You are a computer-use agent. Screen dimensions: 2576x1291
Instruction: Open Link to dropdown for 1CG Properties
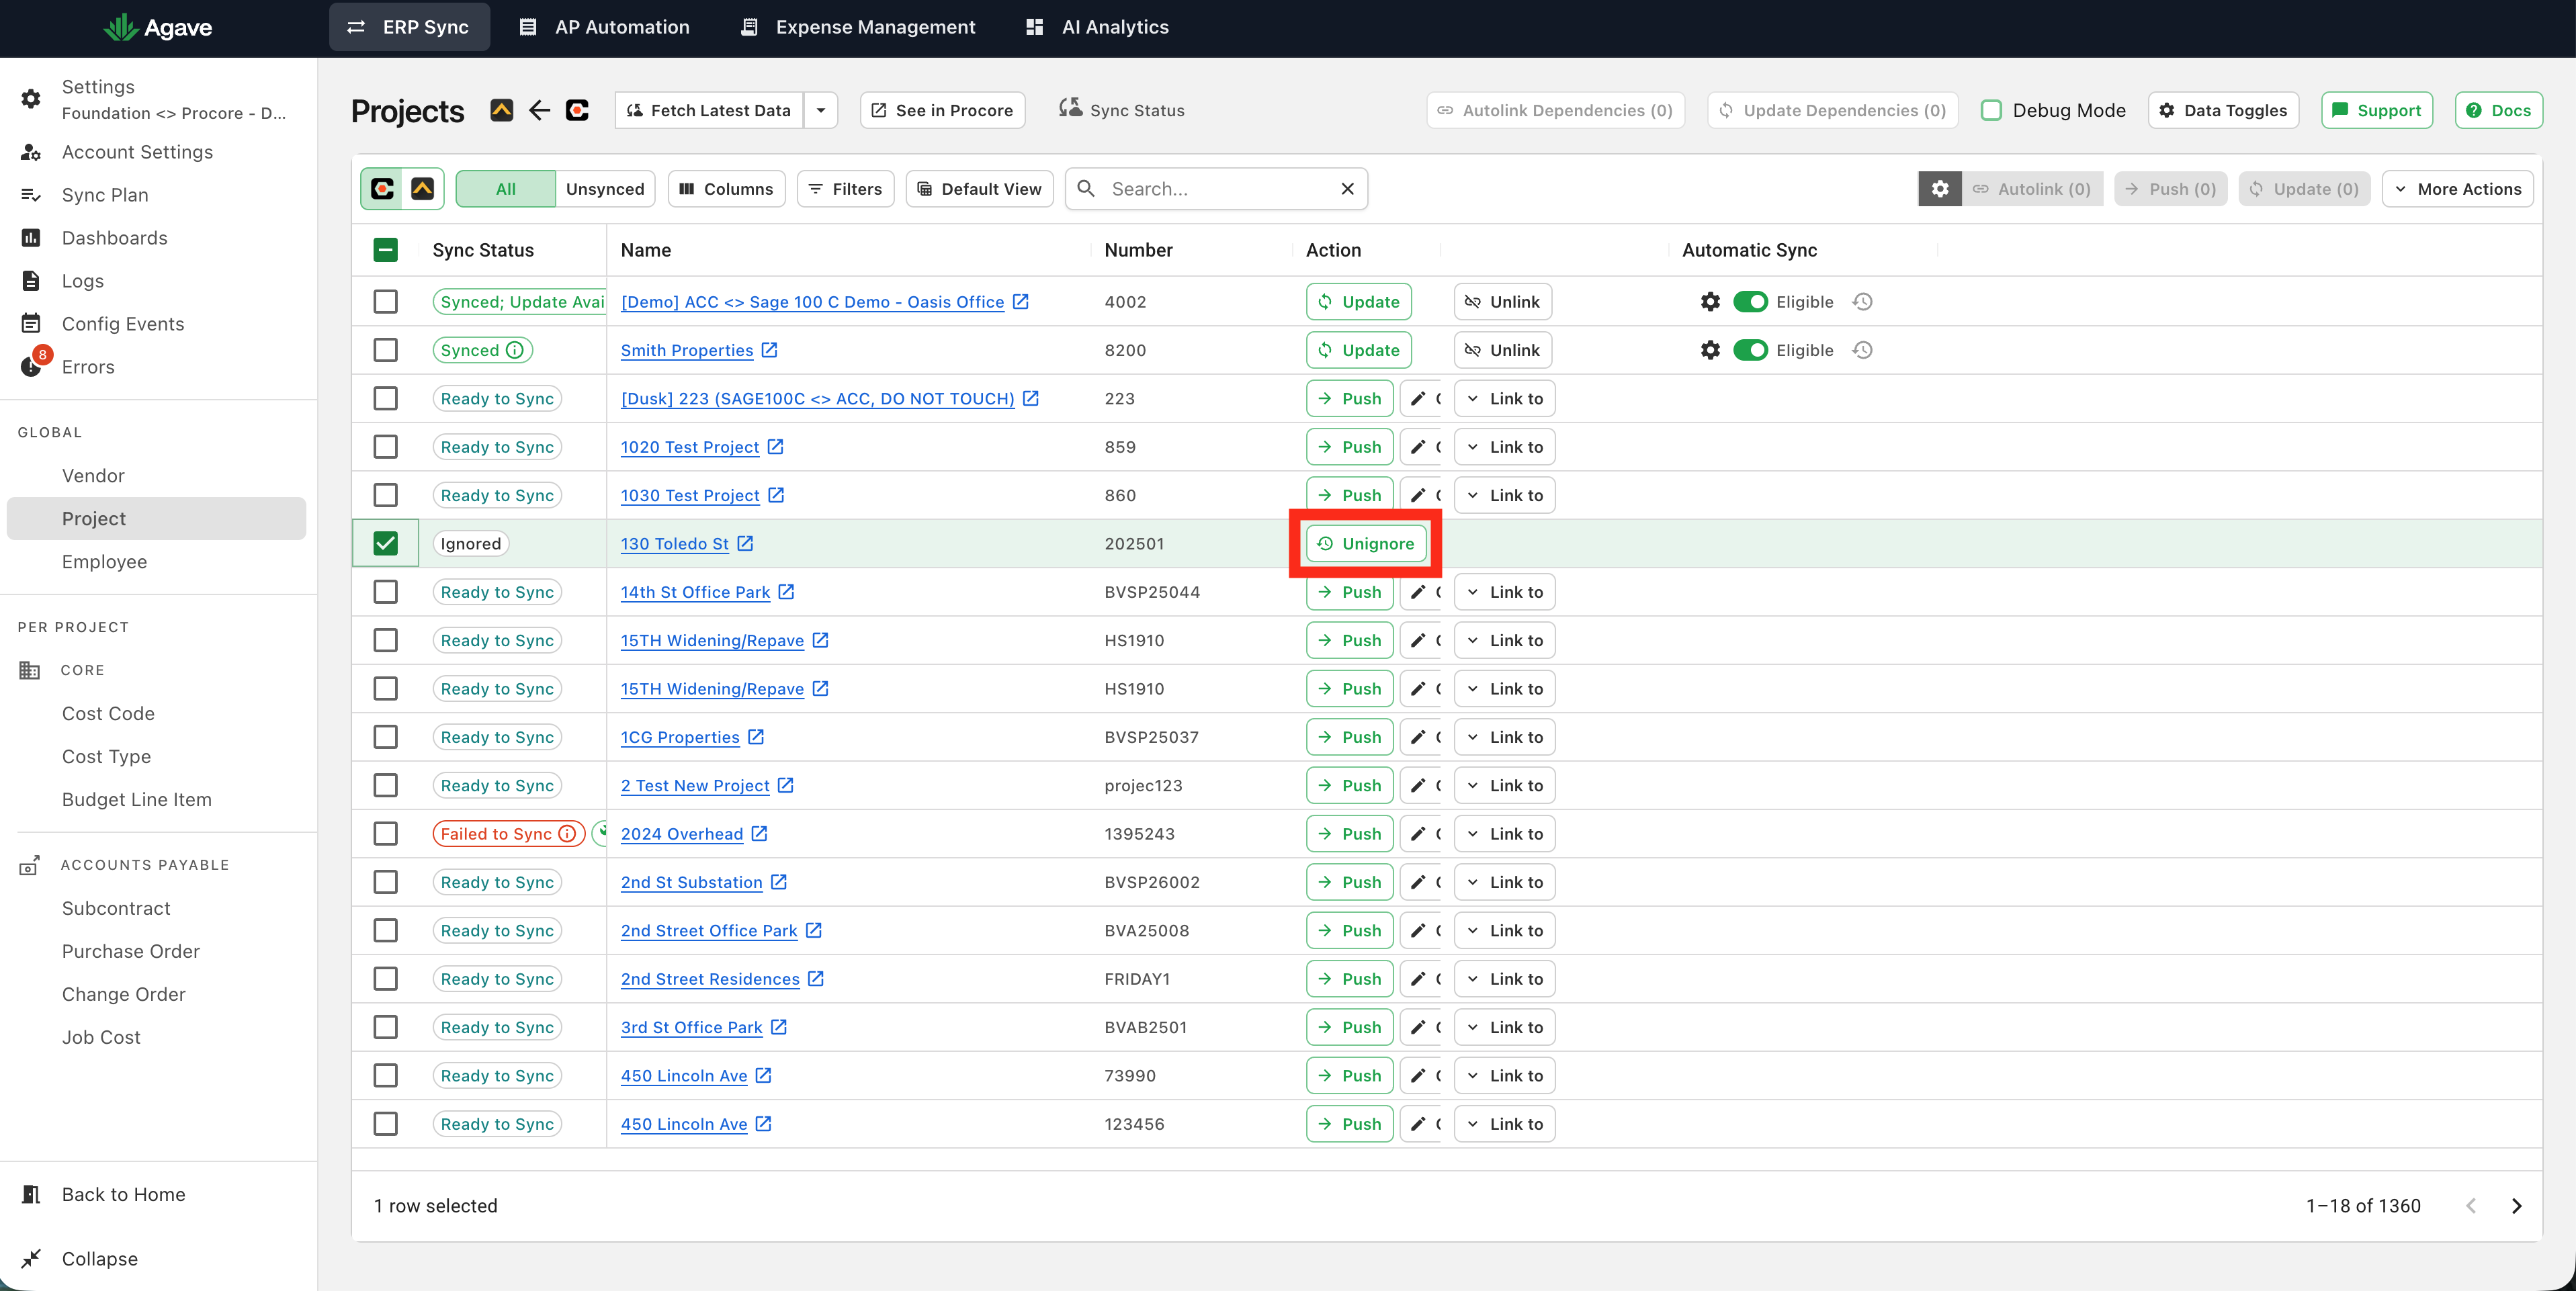click(x=1504, y=737)
